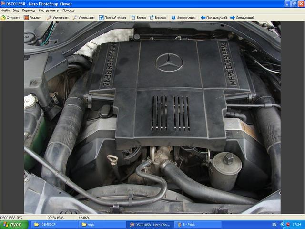
Task: Click the DSC01858.JPG status bar filename
Action: click(x=11, y=218)
